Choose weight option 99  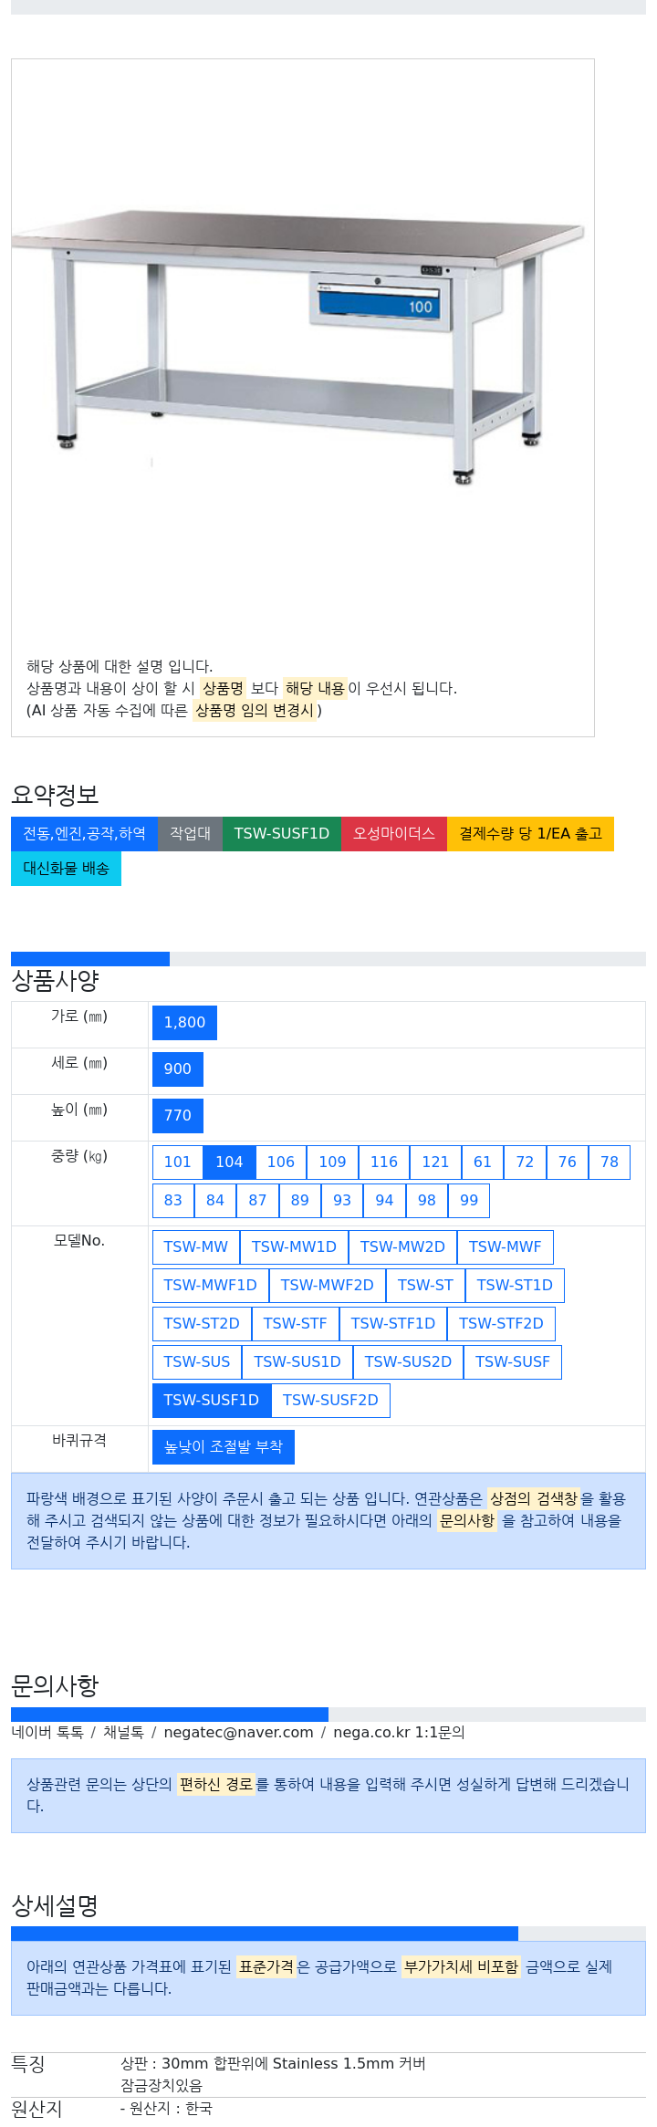click(x=469, y=1200)
